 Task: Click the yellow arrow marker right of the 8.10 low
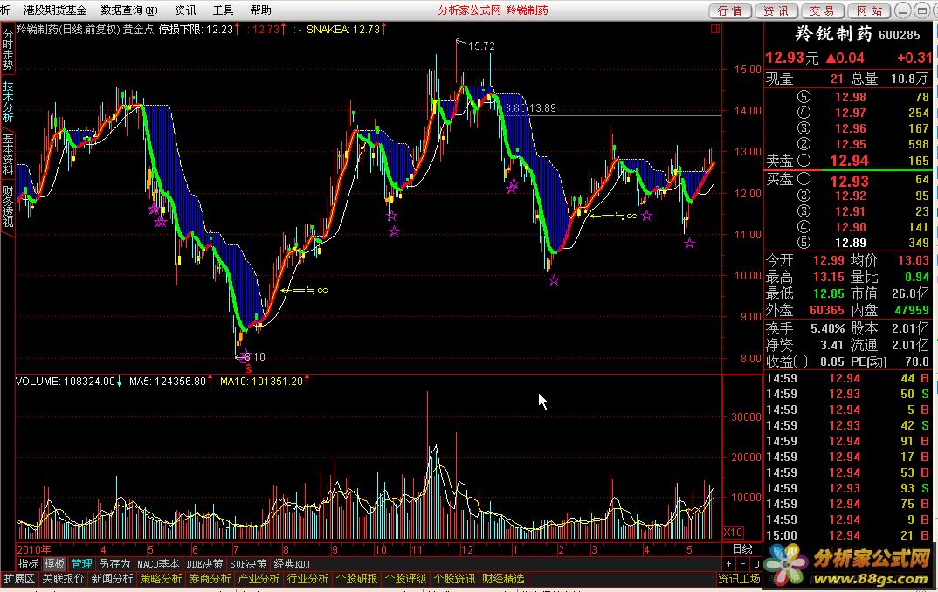pos(305,291)
